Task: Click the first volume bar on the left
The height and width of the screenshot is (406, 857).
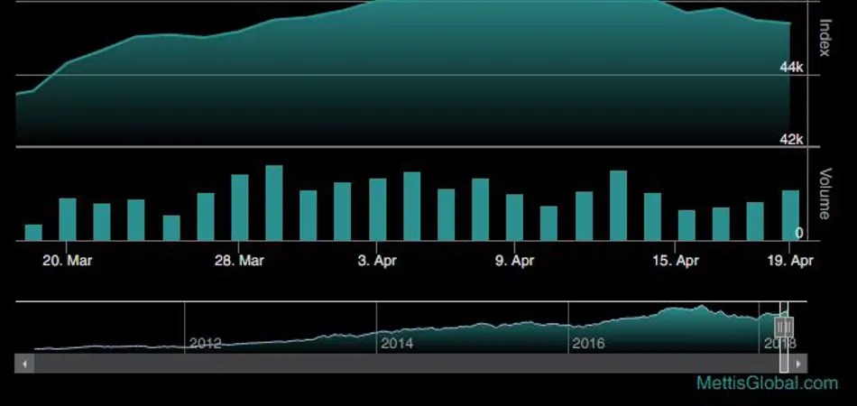Action: (x=33, y=232)
